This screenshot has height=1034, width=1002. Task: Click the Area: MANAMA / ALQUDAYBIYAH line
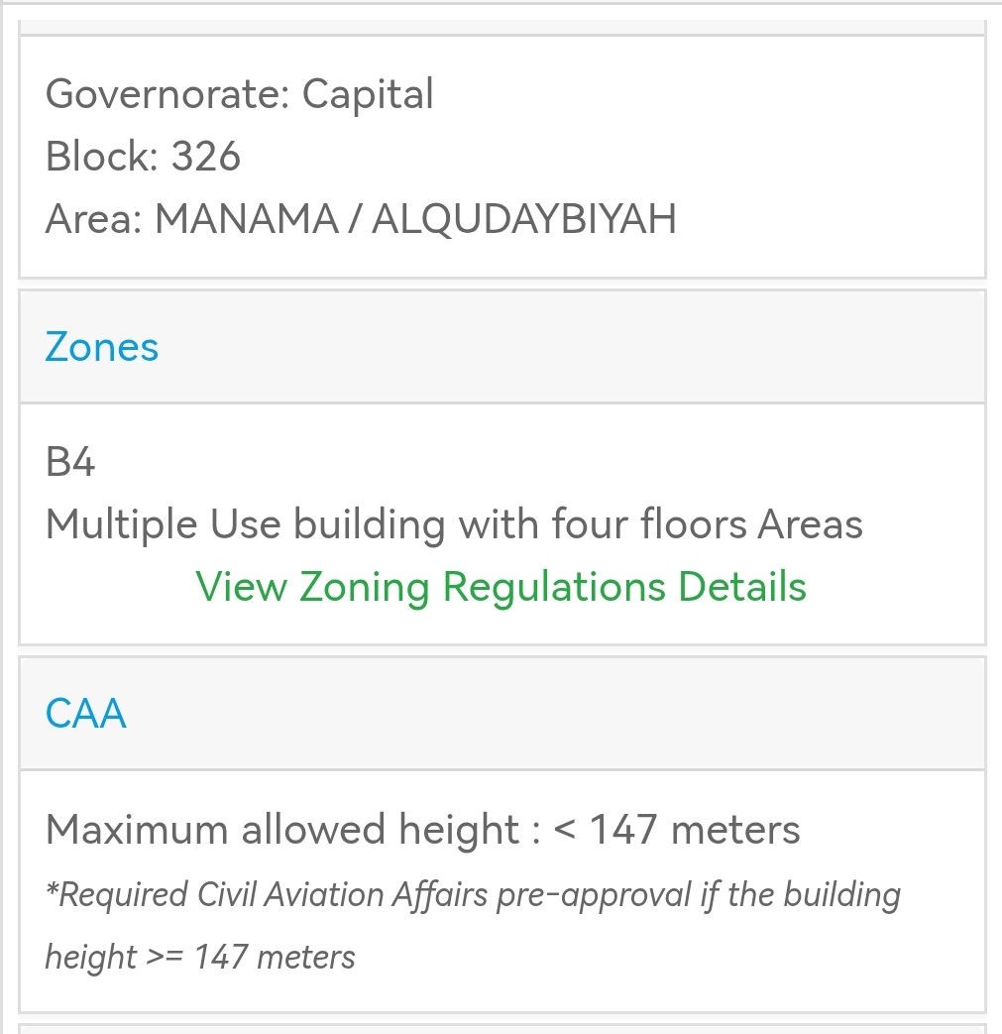point(361,218)
